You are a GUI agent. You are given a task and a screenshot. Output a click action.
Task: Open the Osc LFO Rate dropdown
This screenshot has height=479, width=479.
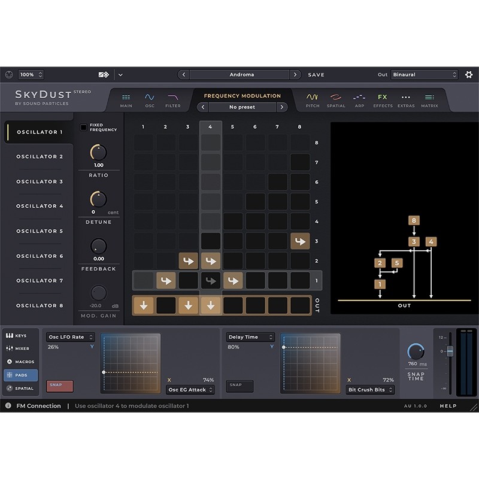click(x=70, y=337)
